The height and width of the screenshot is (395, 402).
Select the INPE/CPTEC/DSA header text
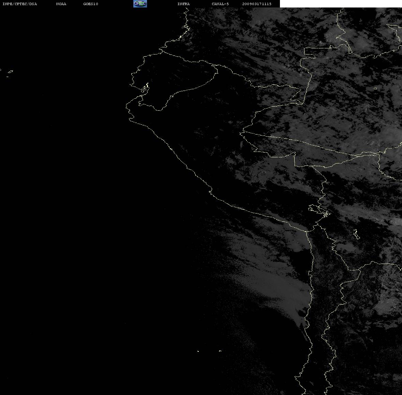point(20,4)
